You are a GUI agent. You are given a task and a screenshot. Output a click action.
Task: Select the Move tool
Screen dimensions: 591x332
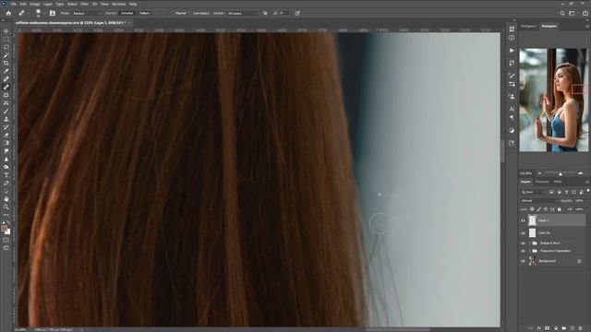(x=6, y=31)
